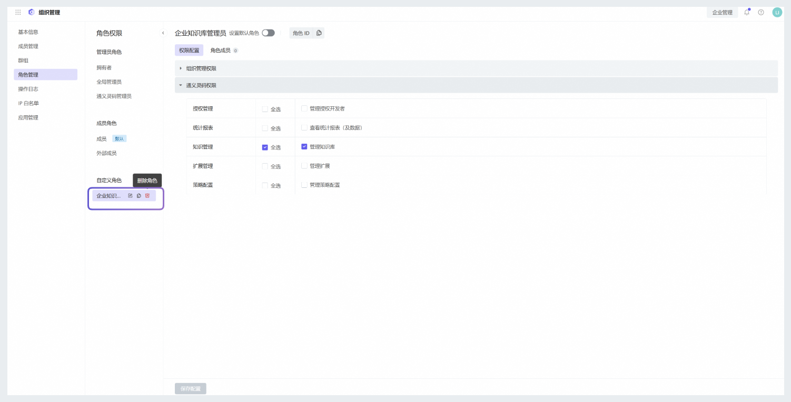
Task: Check 全选 for 策略配置
Action: (x=265, y=185)
